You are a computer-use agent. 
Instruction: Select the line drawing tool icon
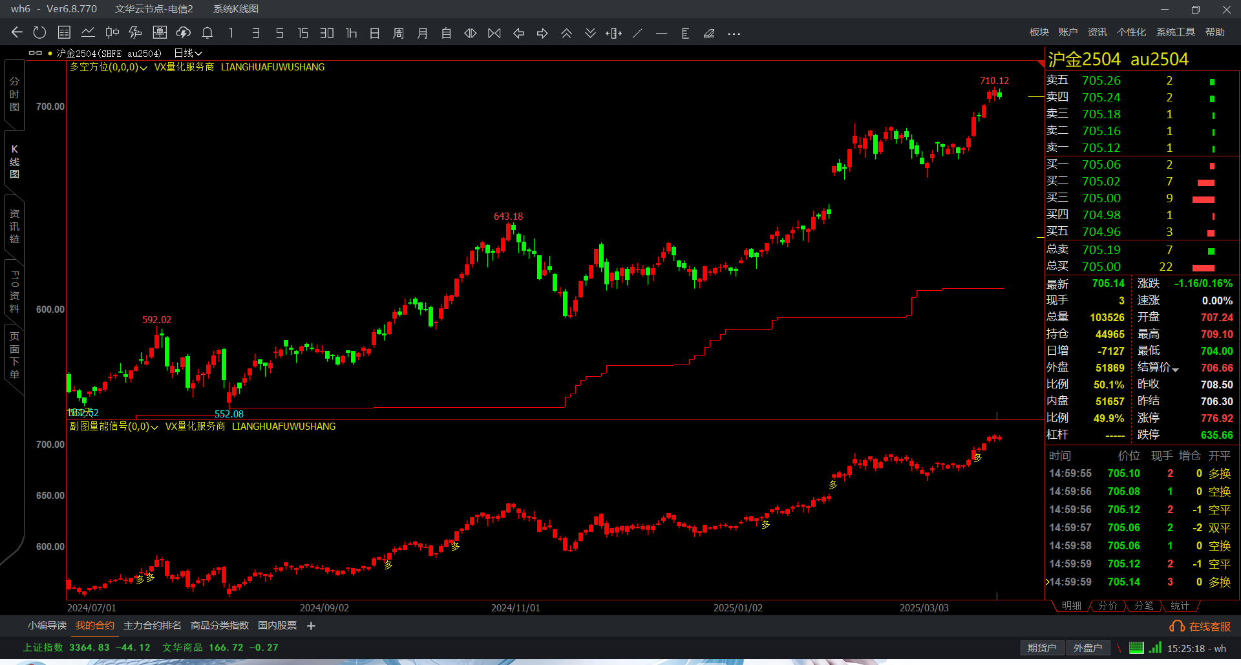point(637,33)
